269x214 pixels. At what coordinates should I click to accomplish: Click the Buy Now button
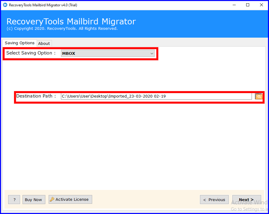(x=34, y=200)
